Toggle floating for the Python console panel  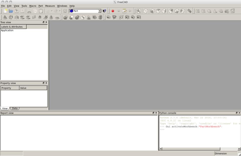pos(236,113)
